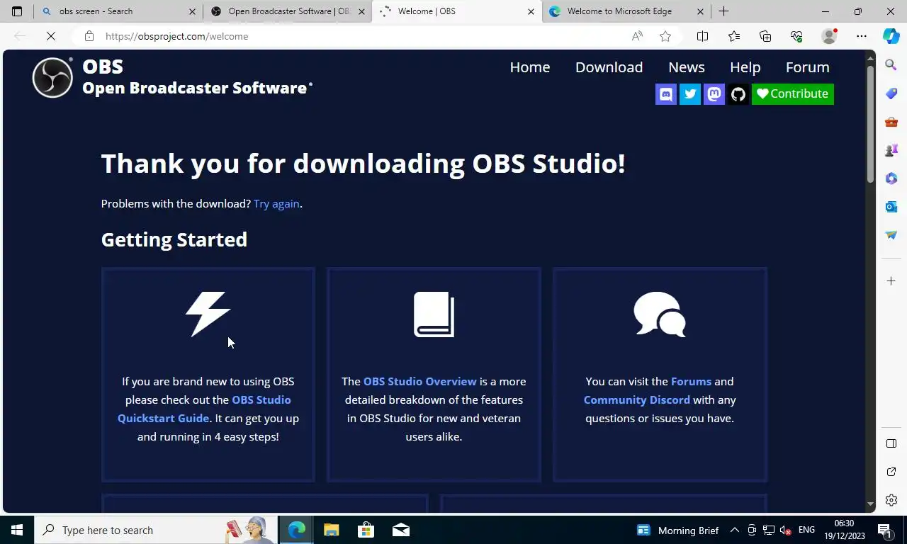Open Microsoft Store from taskbar

(366, 530)
